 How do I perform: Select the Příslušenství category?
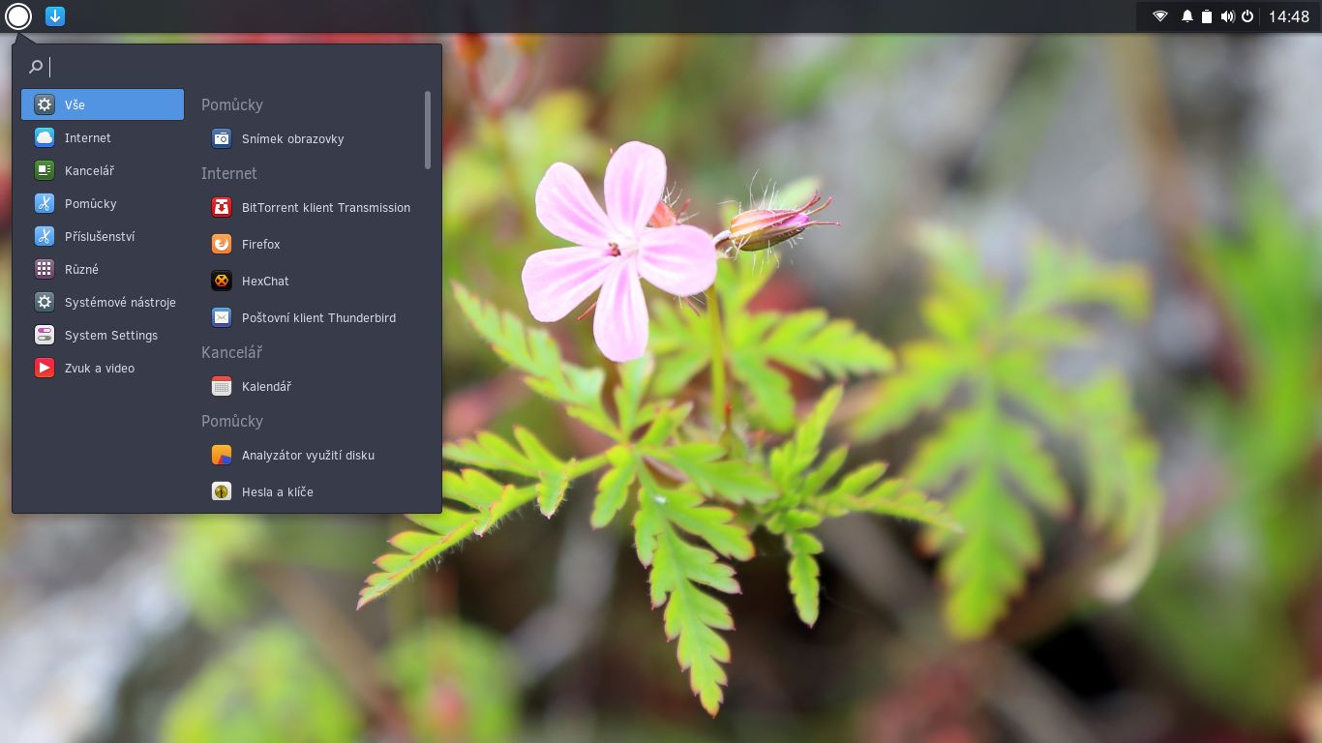click(x=103, y=236)
